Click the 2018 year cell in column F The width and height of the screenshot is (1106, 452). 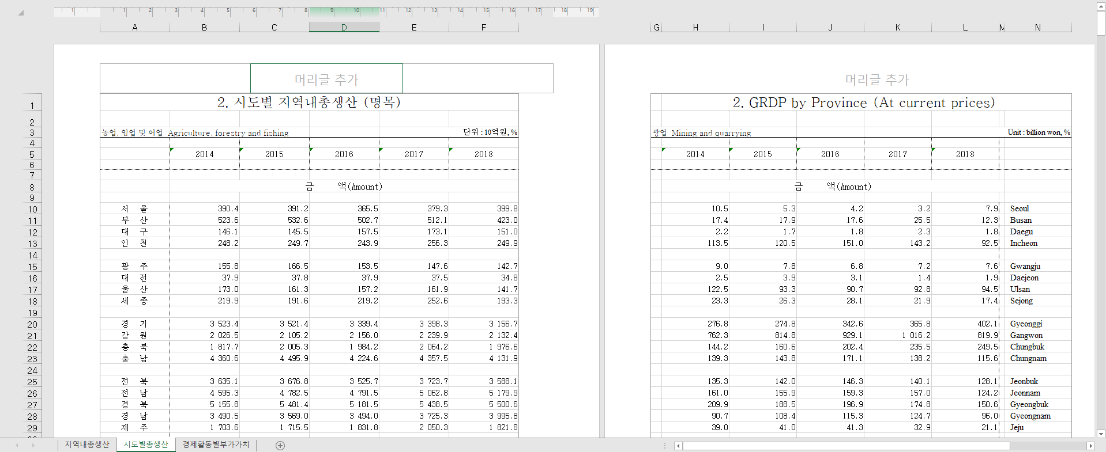pyautogui.click(x=484, y=154)
